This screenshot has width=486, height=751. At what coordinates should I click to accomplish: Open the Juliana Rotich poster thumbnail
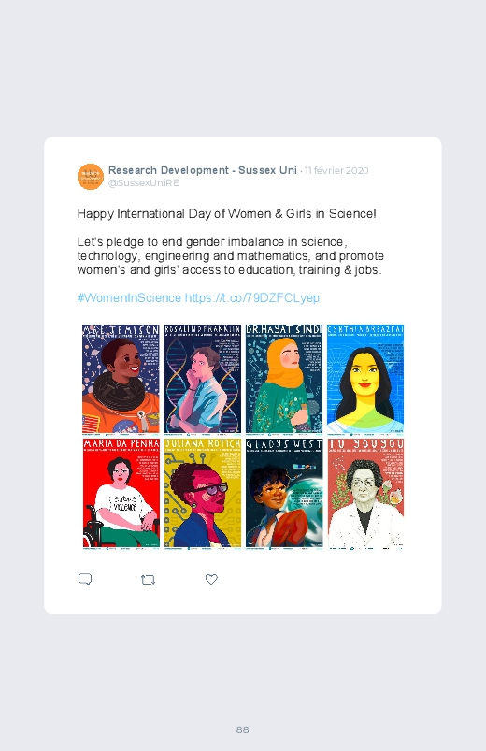coord(203,493)
